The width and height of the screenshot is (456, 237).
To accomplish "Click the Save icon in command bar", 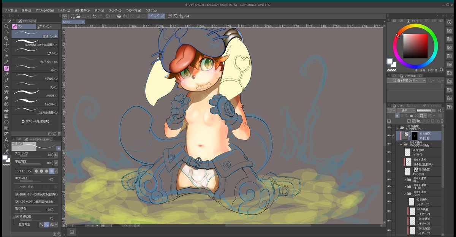I will tap(84, 16).
